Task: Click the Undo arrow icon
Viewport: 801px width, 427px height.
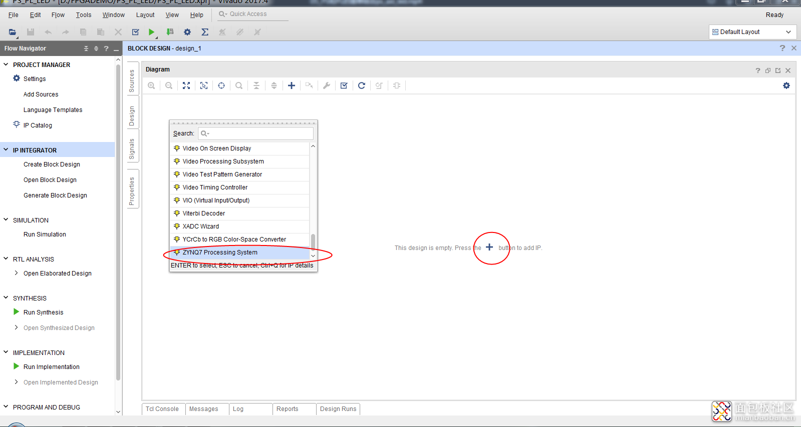Action: (x=48, y=32)
